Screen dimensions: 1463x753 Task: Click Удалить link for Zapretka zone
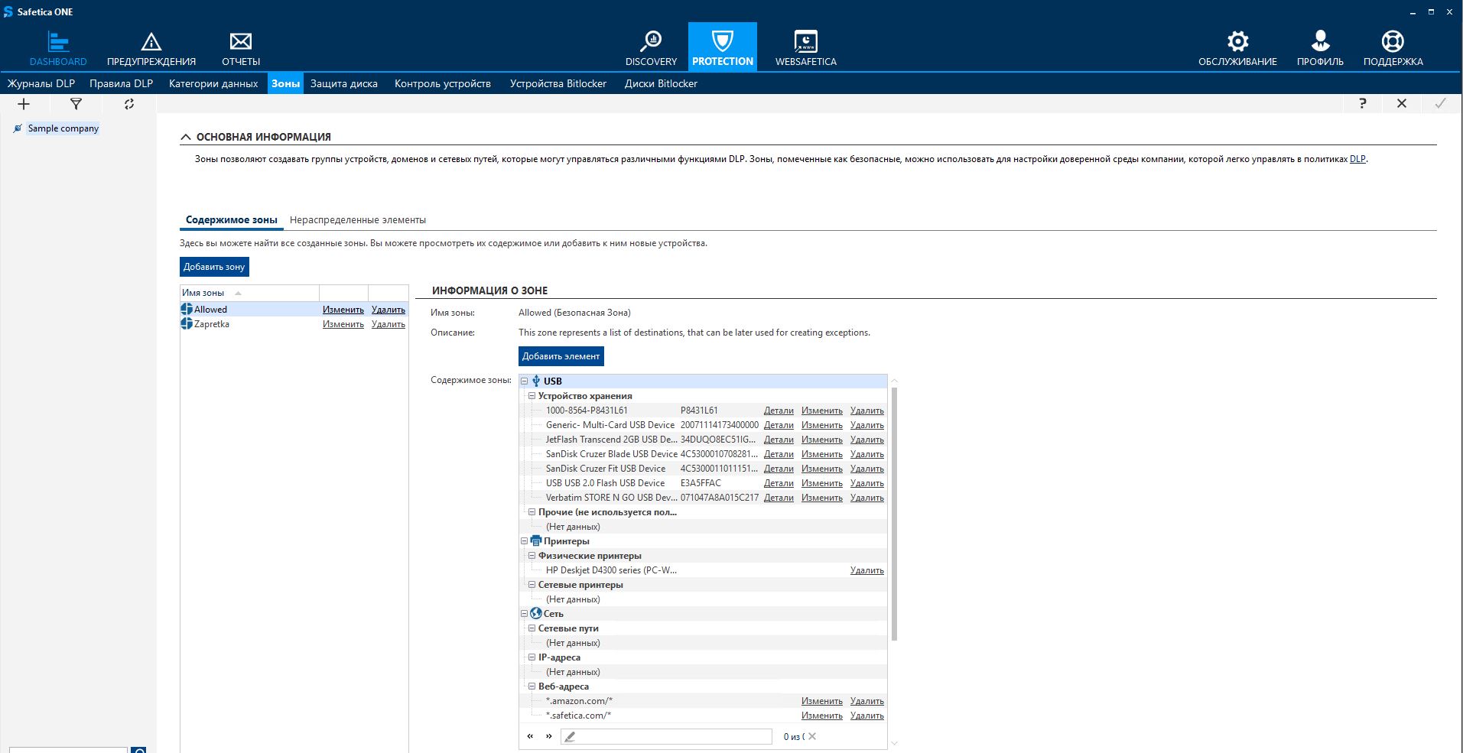(x=388, y=324)
